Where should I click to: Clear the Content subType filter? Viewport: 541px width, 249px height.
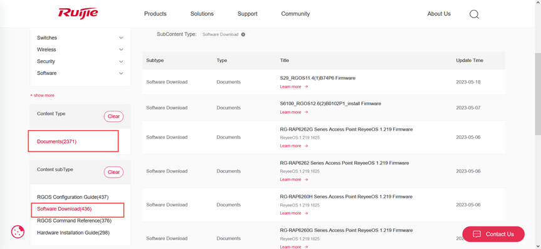click(x=113, y=172)
